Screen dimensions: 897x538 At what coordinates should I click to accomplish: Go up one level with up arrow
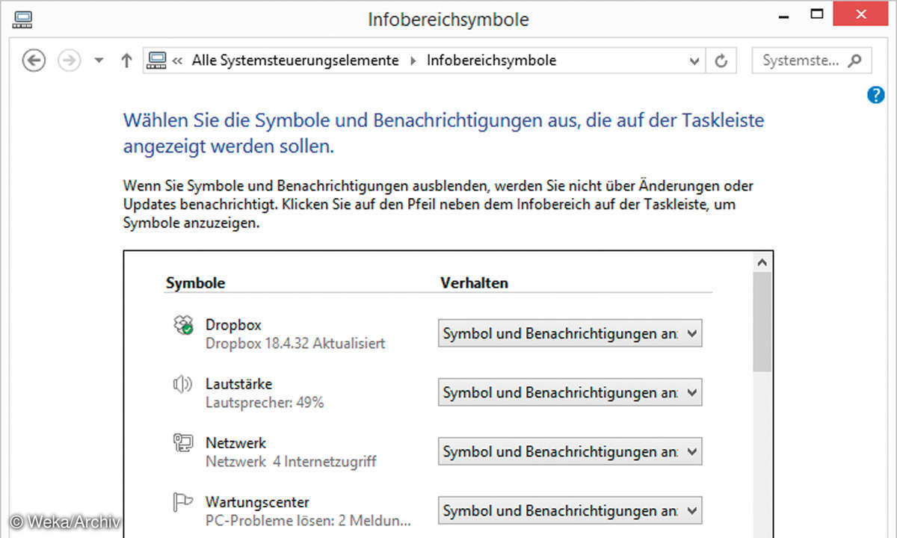[x=126, y=61]
